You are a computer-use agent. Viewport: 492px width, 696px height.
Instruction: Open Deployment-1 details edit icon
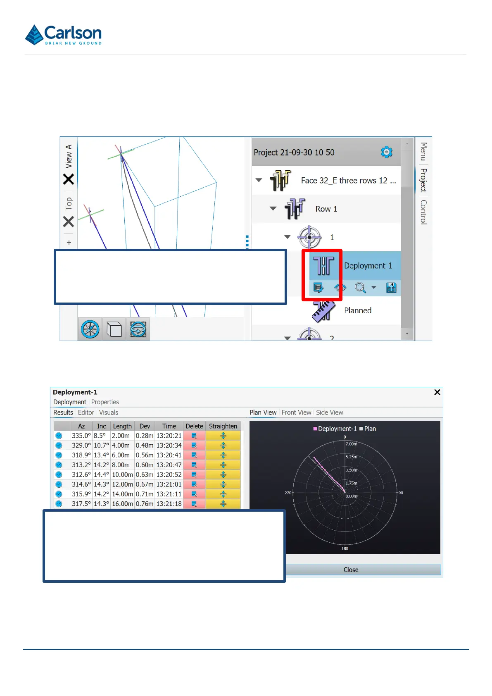[318, 288]
